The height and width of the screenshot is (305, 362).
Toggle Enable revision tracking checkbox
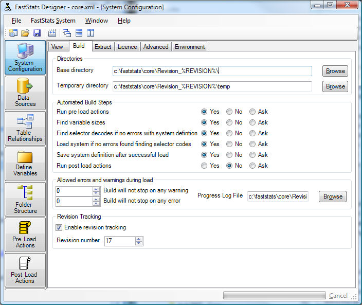click(x=59, y=228)
